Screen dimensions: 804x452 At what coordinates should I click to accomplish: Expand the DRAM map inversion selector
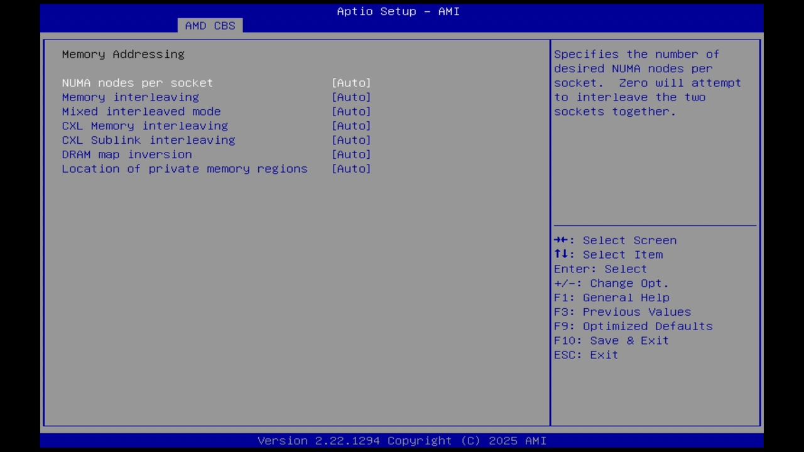(x=351, y=154)
